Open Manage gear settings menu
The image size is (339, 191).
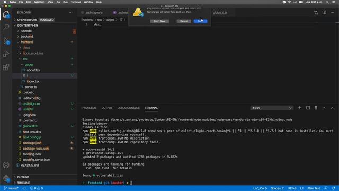6,178
